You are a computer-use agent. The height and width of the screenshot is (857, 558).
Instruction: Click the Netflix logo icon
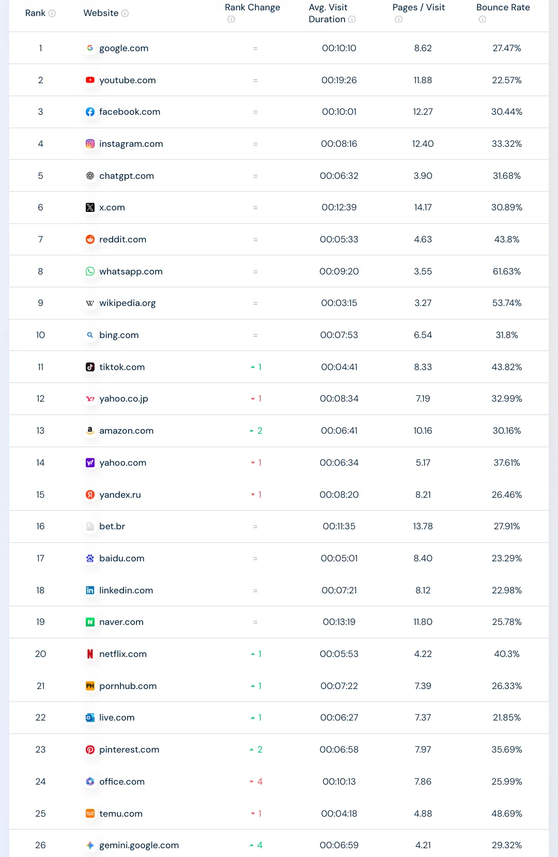point(90,654)
